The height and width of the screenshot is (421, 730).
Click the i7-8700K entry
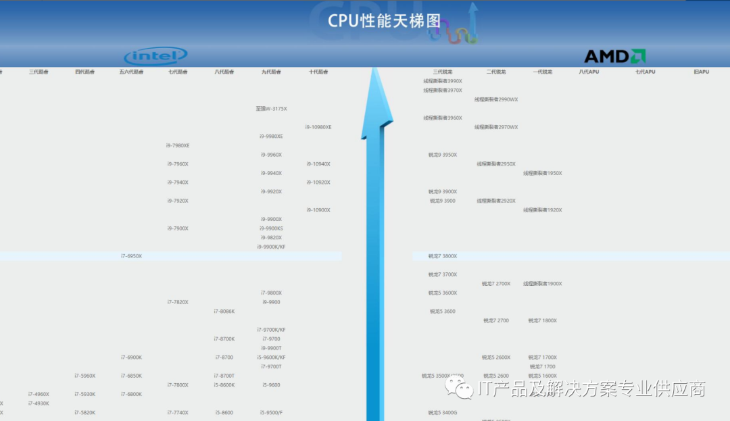(224, 339)
